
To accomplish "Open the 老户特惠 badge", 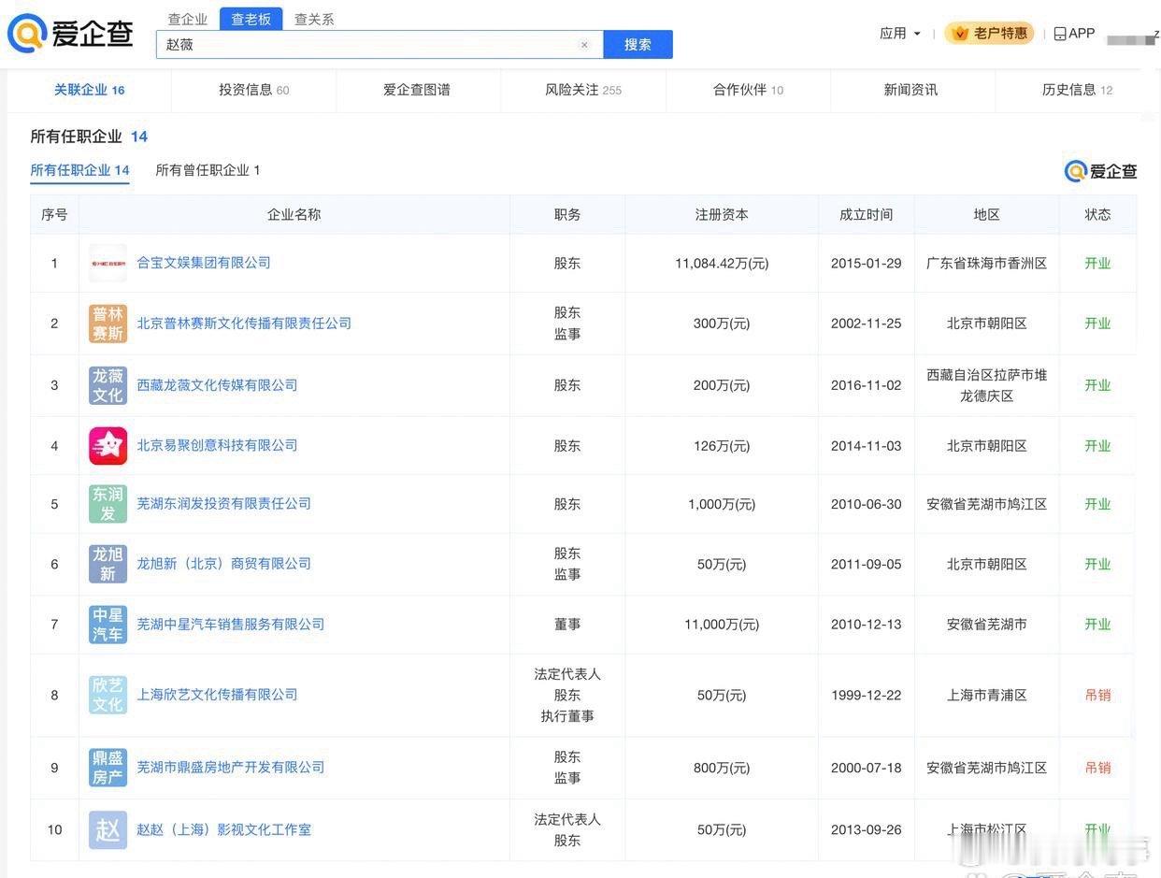I will [989, 33].
